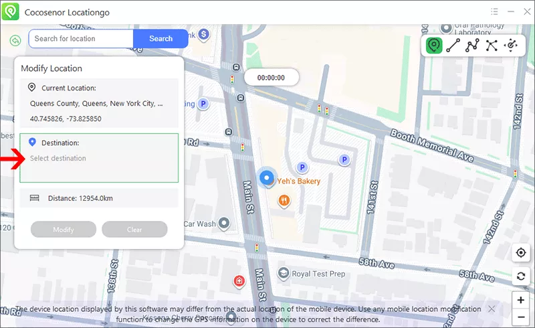Click the 00:00:00 timer display
This screenshot has width=535, height=328.
pyautogui.click(x=271, y=78)
